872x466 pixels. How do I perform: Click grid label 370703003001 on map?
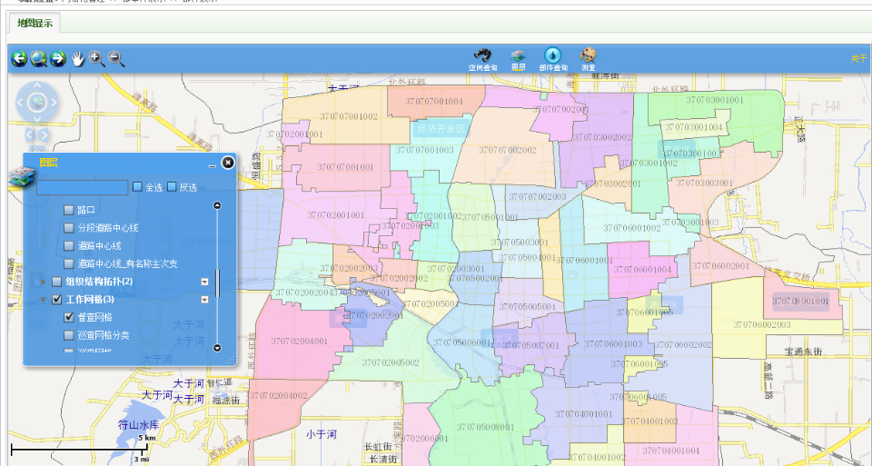704,183
